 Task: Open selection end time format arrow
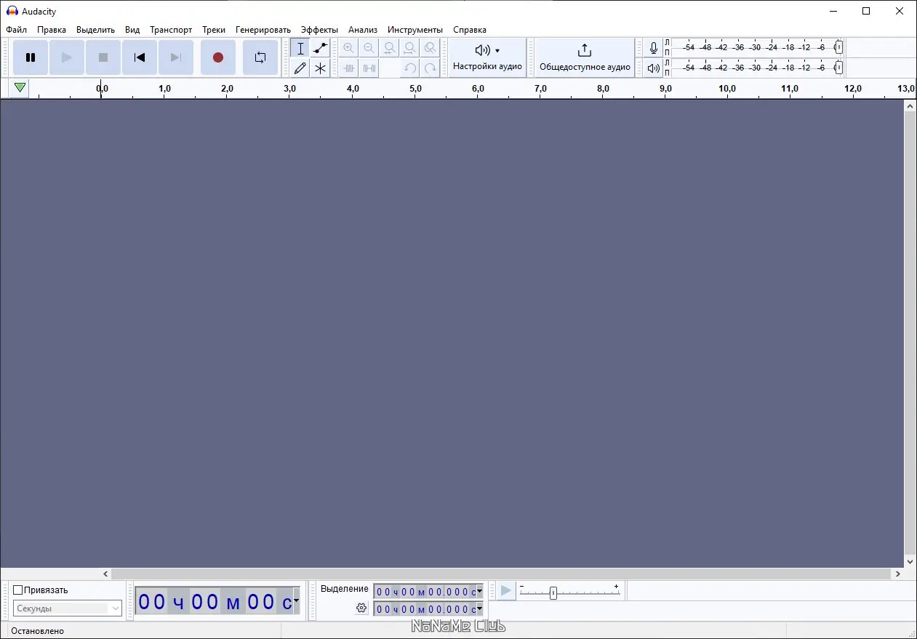(x=479, y=609)
